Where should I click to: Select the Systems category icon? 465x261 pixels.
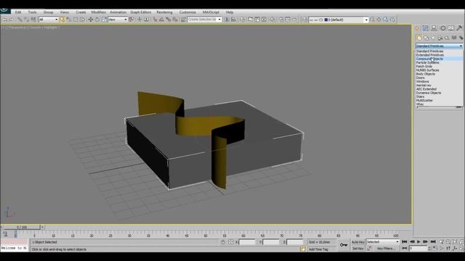(x=461, y=38)
